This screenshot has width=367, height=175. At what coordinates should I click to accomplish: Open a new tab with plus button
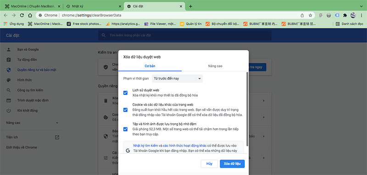coord(190,6)
